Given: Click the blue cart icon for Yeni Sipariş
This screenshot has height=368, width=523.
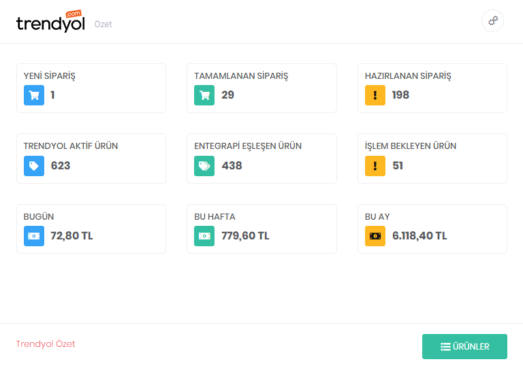Looking at the screenshot, I should (x=34, y=95).
